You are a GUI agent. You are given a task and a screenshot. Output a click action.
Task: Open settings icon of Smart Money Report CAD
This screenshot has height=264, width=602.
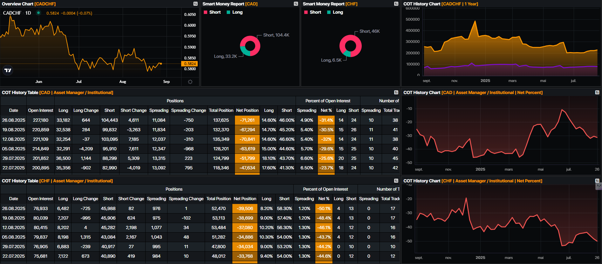coord(296,4)
